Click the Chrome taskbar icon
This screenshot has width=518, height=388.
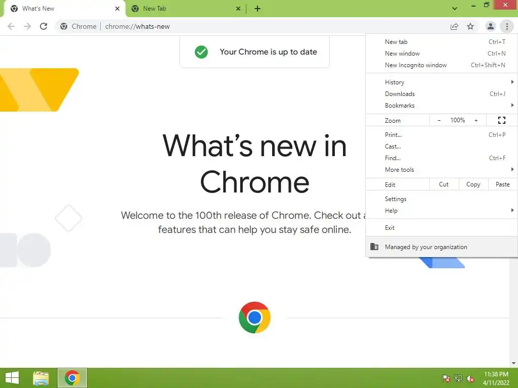tap(72, 378)
